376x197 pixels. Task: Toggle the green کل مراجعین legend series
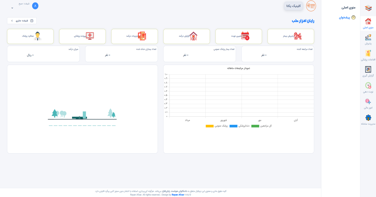255,126
